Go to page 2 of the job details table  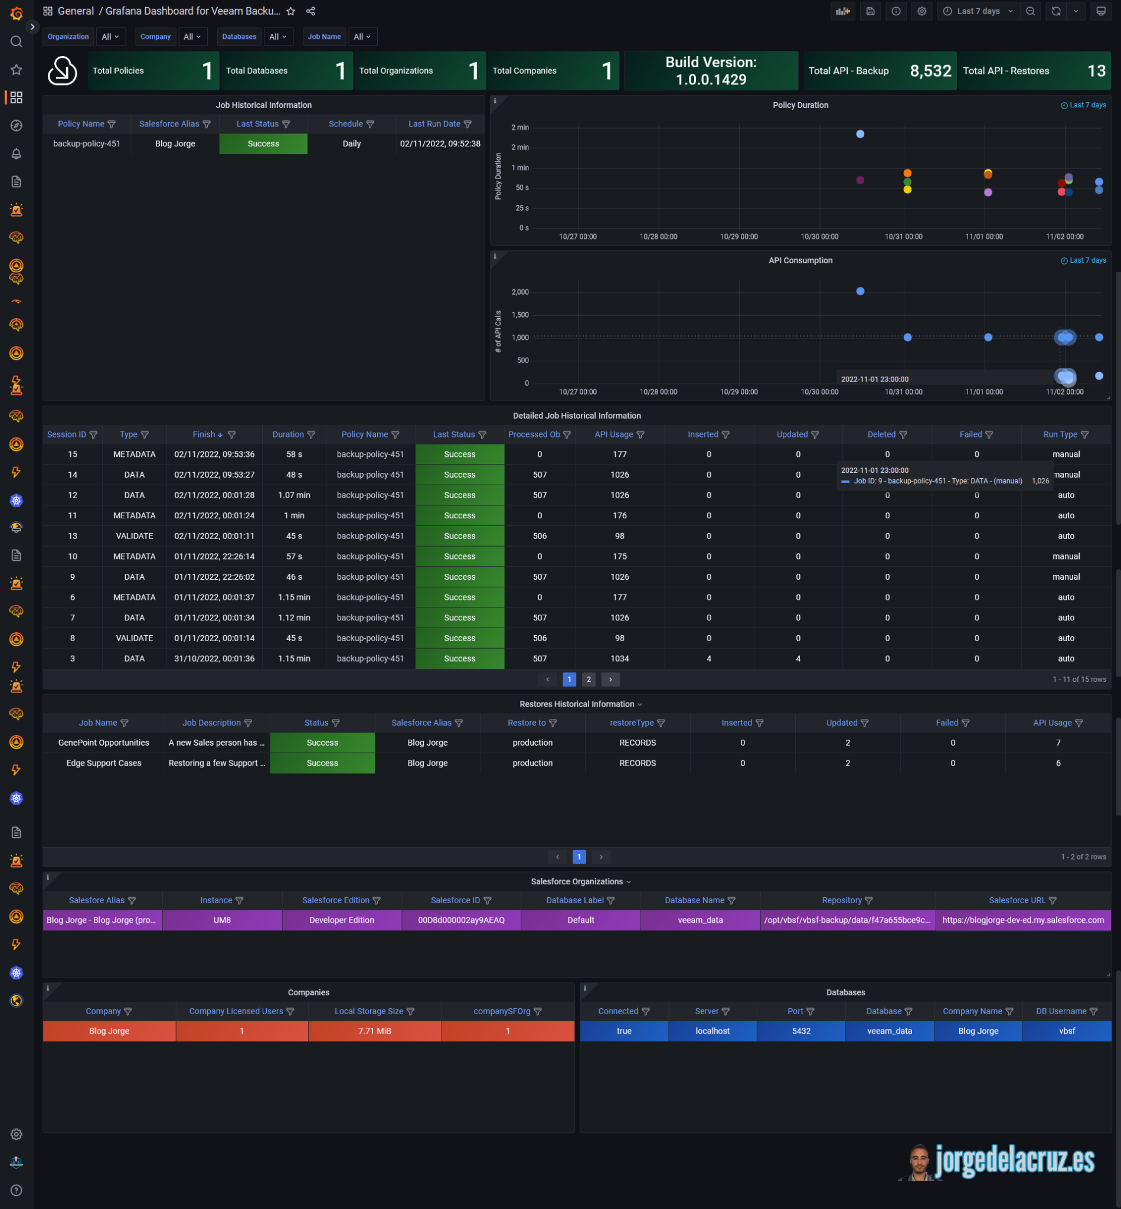click(589, 679)
